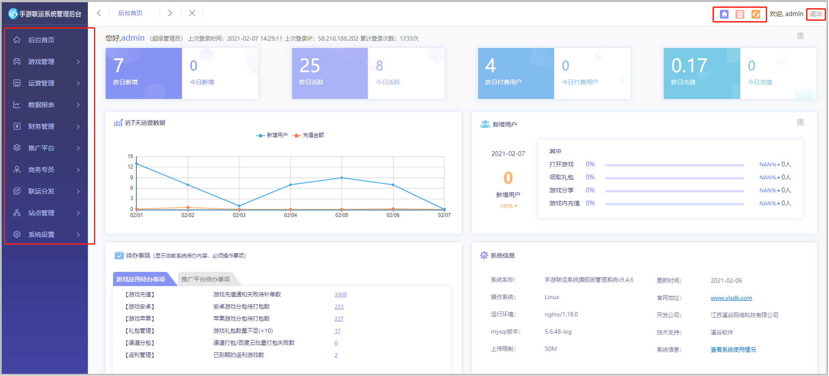This screenshot has height=376, width=829.
Task: Expand the 联运分发 submenu chevron
Action: click(78, 191)
